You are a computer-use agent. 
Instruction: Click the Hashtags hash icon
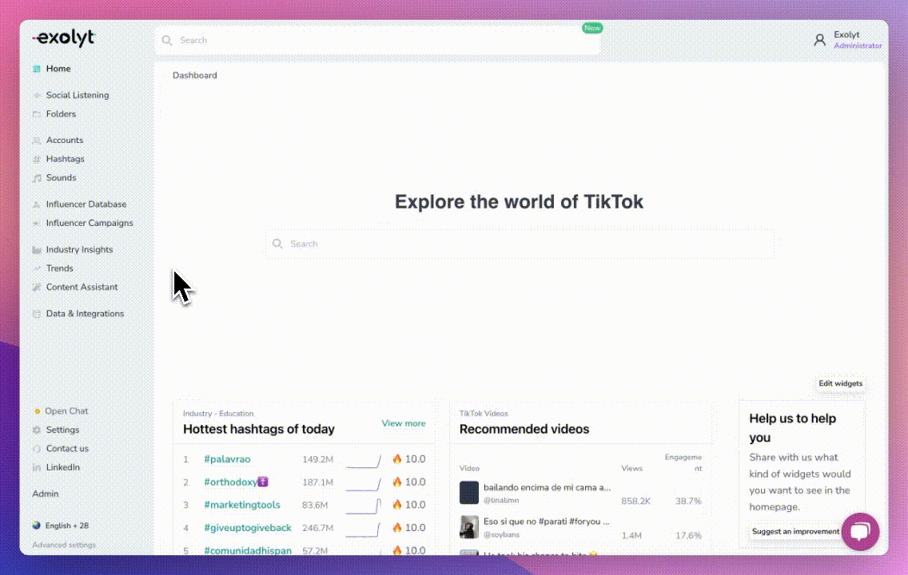[37, 159]
